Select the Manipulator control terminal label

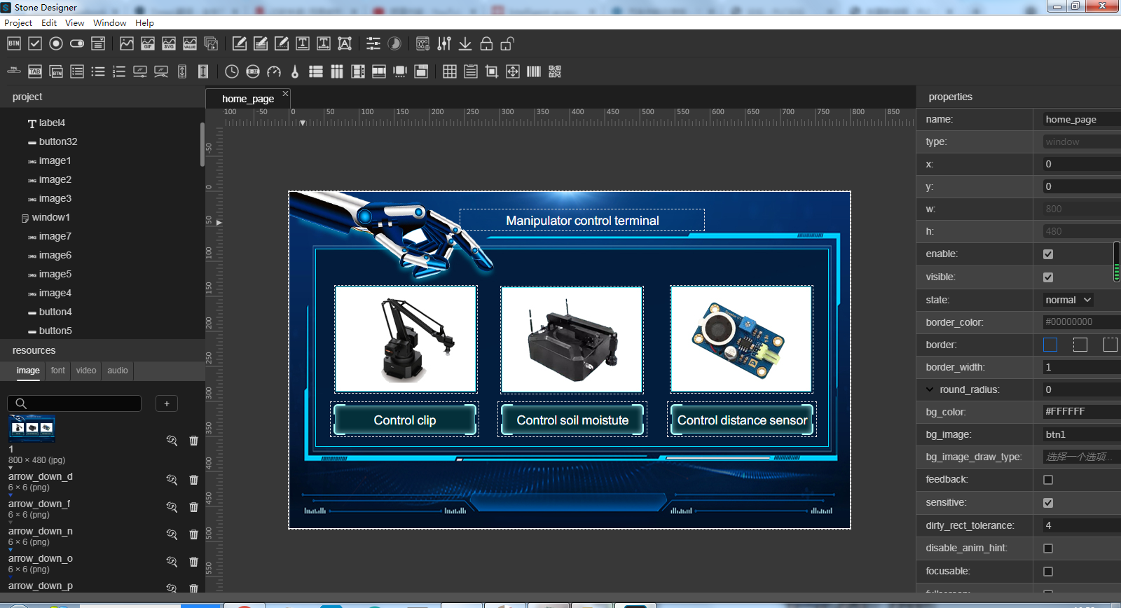582,220
